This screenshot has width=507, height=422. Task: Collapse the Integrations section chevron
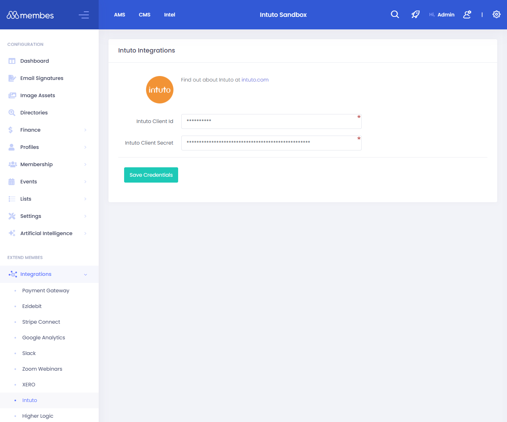85,274
